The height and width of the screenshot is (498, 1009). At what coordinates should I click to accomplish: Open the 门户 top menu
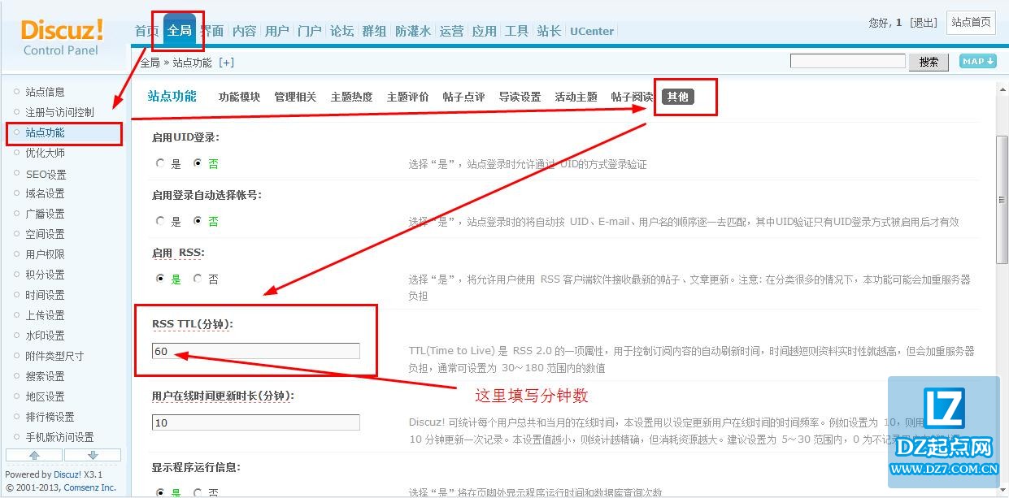coord(310,31)
